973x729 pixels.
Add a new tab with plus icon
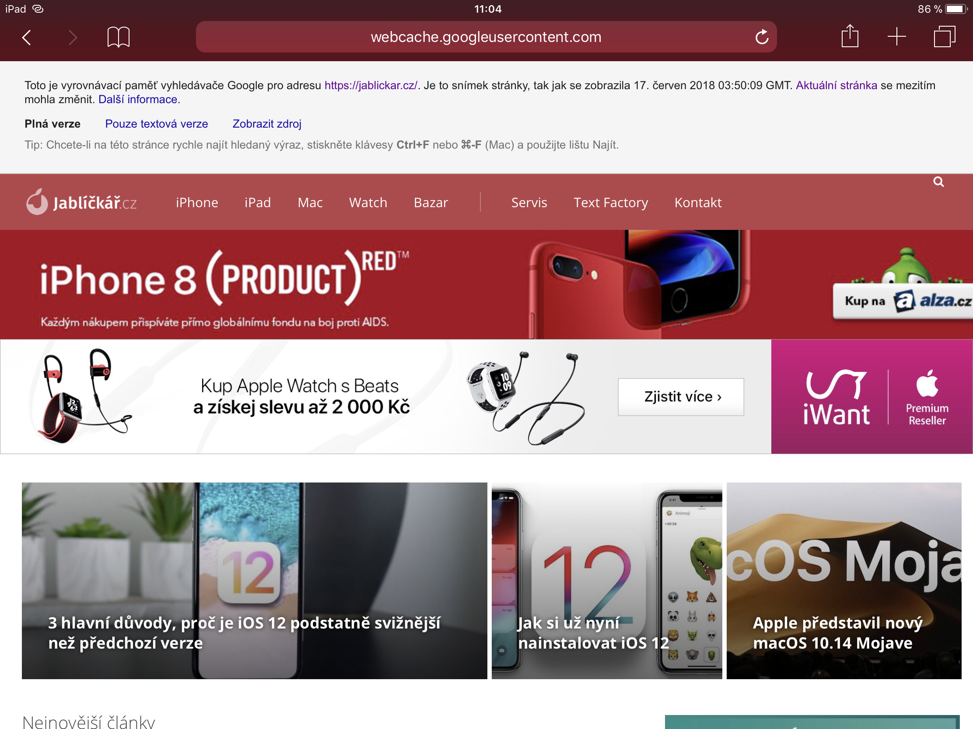pos(896,36)
